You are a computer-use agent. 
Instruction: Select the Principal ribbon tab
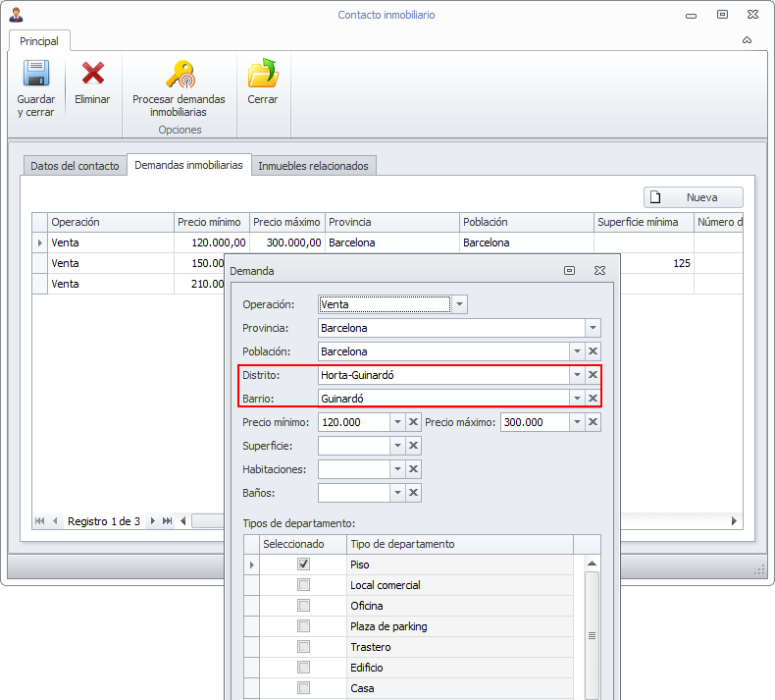click(x=39, y=41)
